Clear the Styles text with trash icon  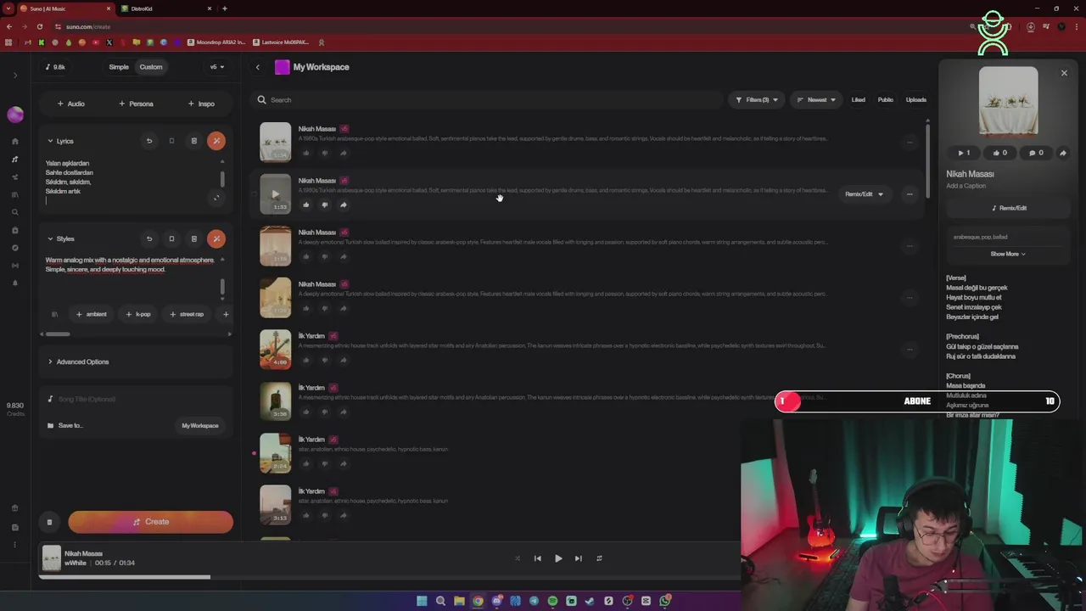[193, 238]
